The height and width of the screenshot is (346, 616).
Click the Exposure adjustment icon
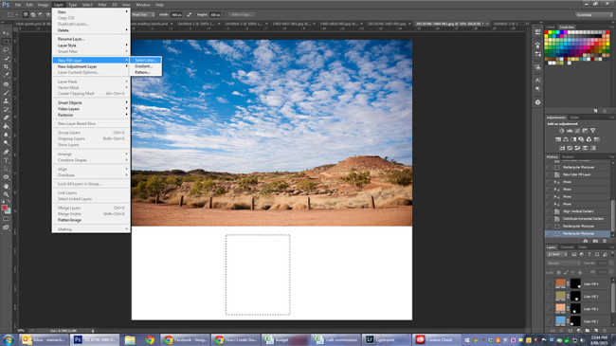[585, 131]
